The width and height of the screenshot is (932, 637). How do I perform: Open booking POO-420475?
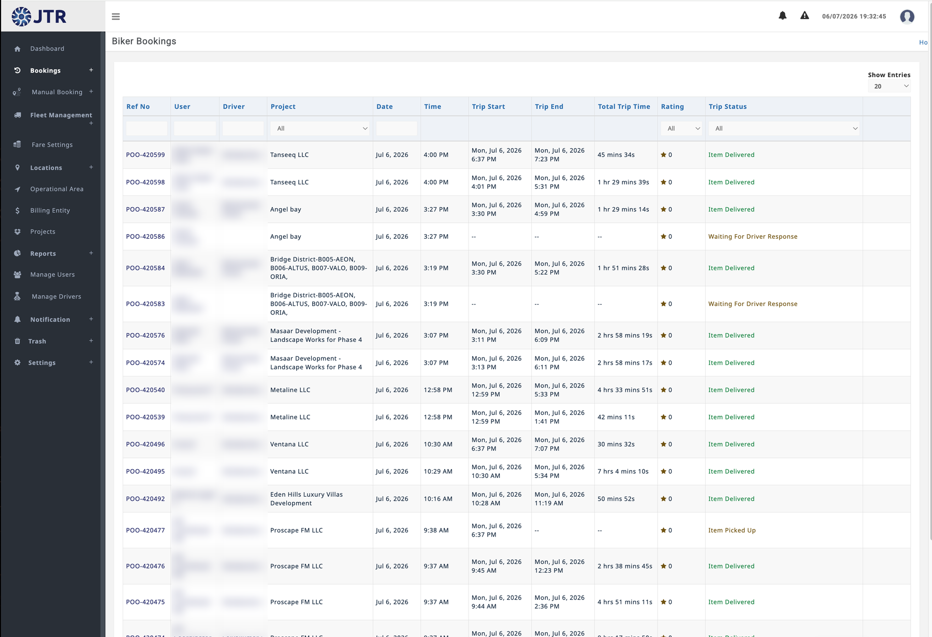click(145, 602)
